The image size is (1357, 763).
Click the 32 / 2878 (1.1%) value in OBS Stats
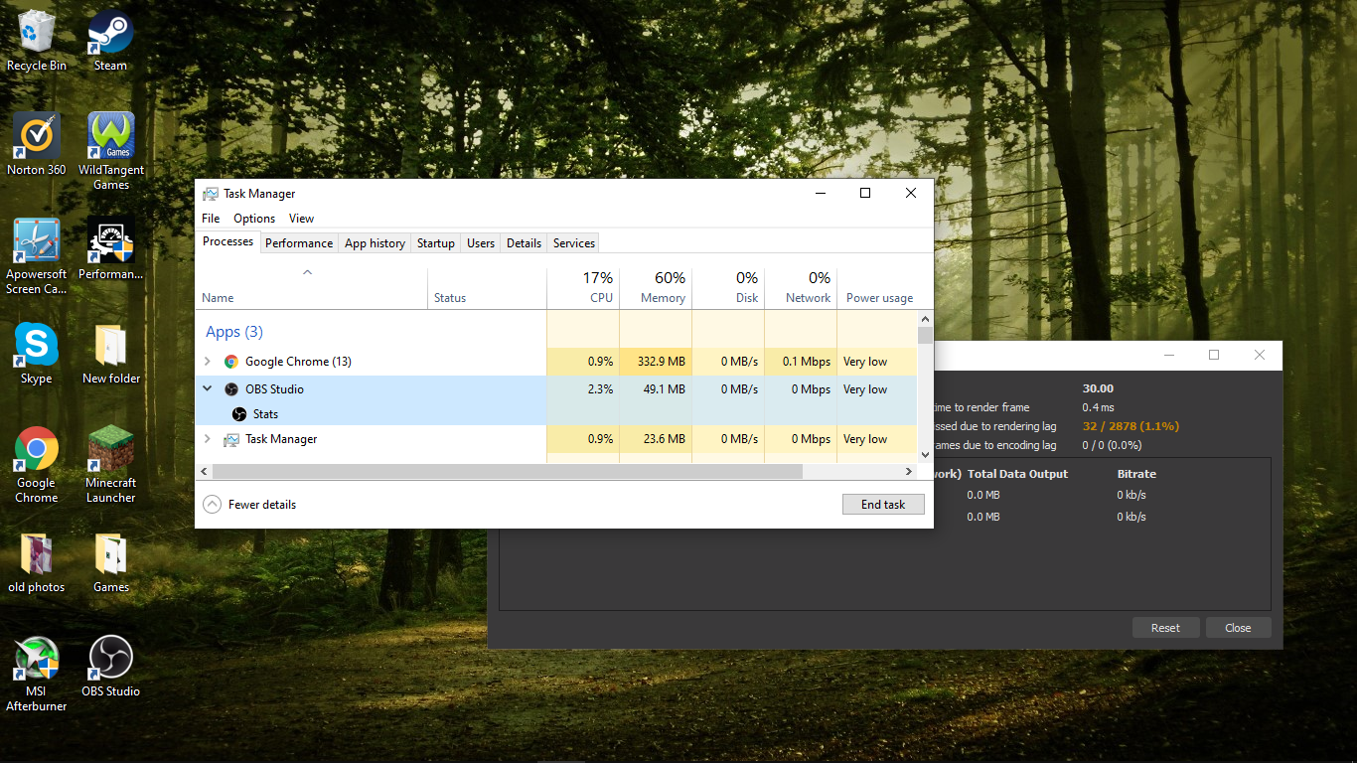coord(1131,426)
